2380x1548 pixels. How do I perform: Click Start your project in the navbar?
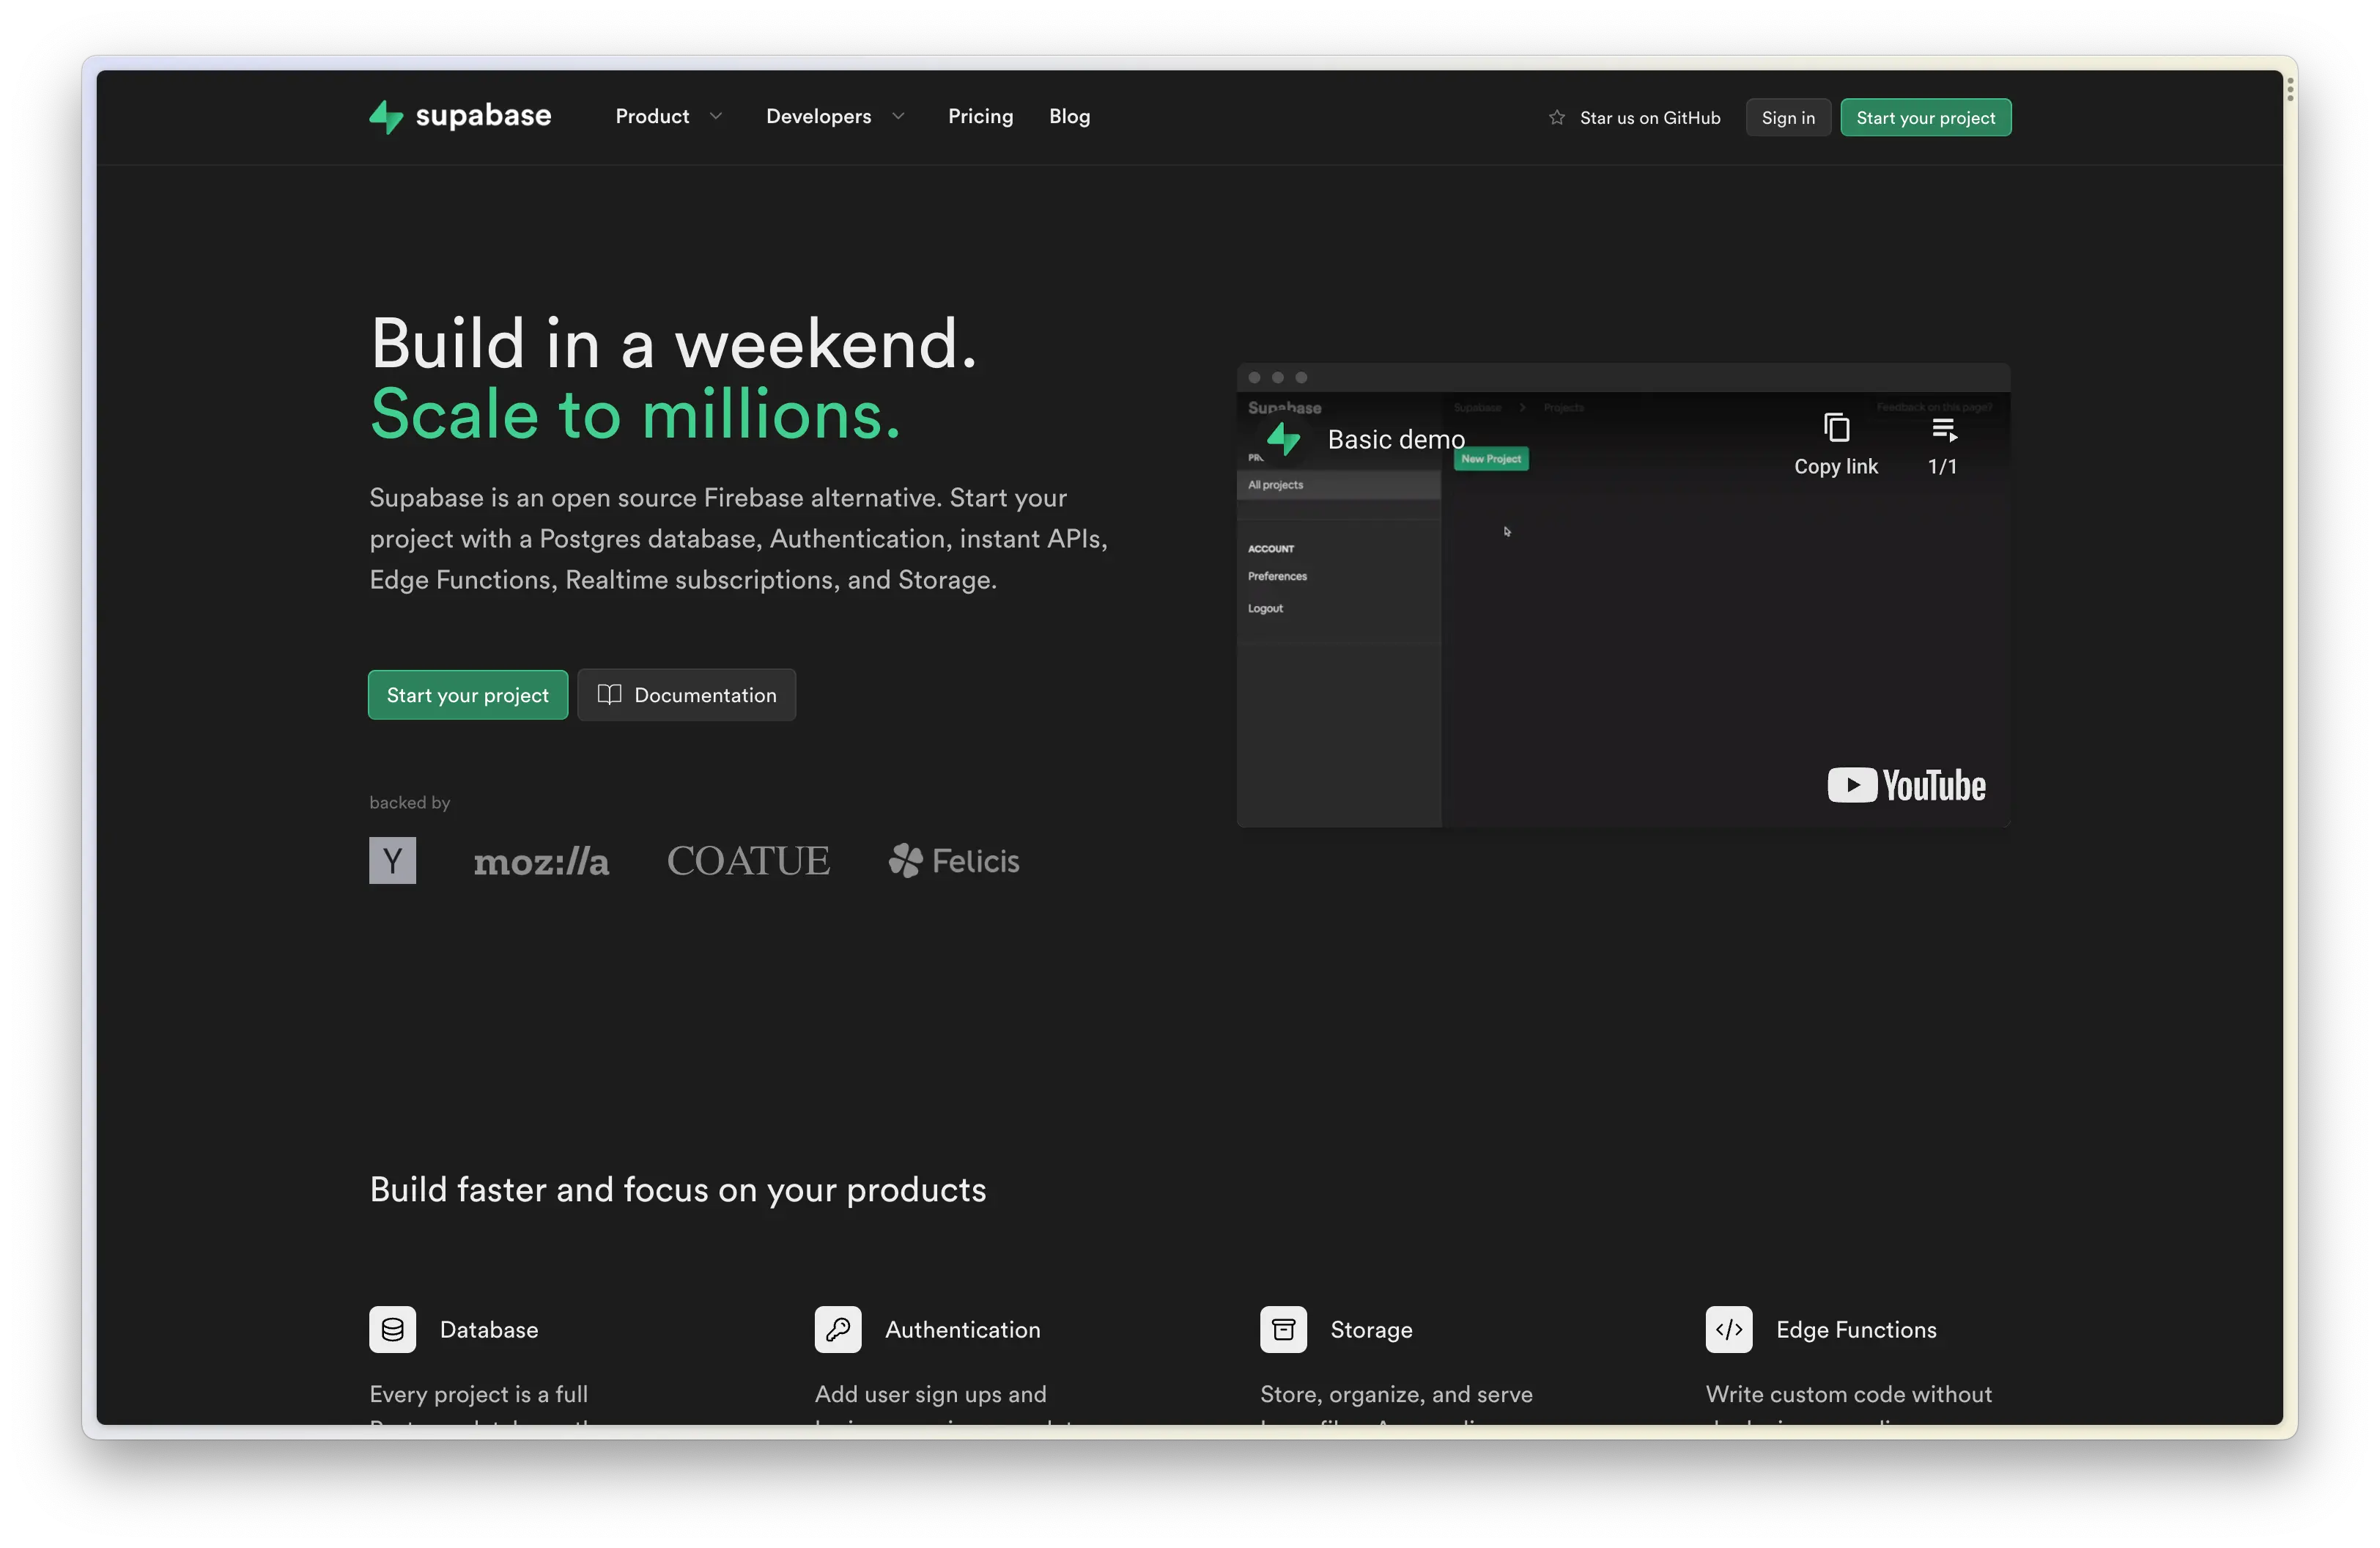click(1925, 118)
